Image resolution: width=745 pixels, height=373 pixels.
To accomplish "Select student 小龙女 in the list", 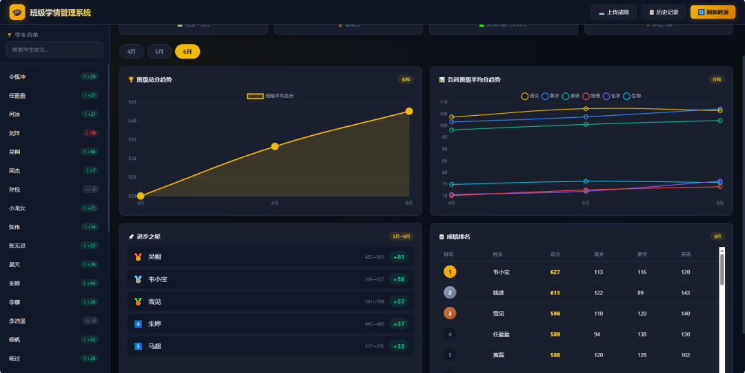I will 54,208.
